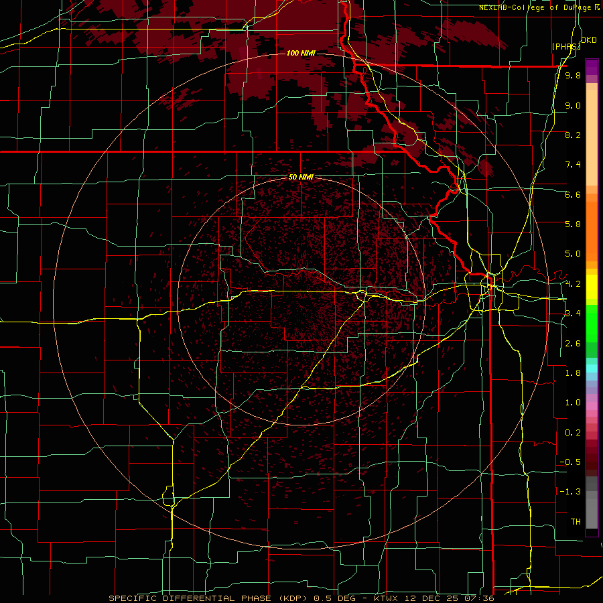Pick the bright green swatch beside 3.4
This screenshot has width=603, height=603.
[592, 319]
